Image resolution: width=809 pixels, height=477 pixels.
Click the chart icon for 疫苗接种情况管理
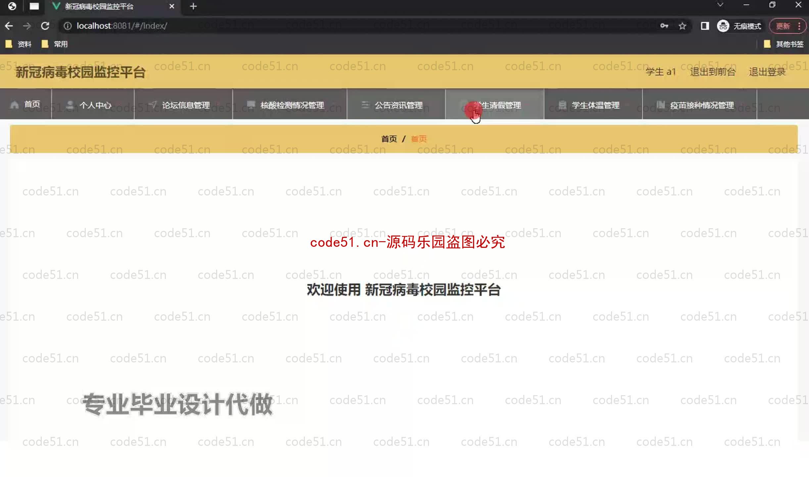pyautogui.click(x=661, y=105)
